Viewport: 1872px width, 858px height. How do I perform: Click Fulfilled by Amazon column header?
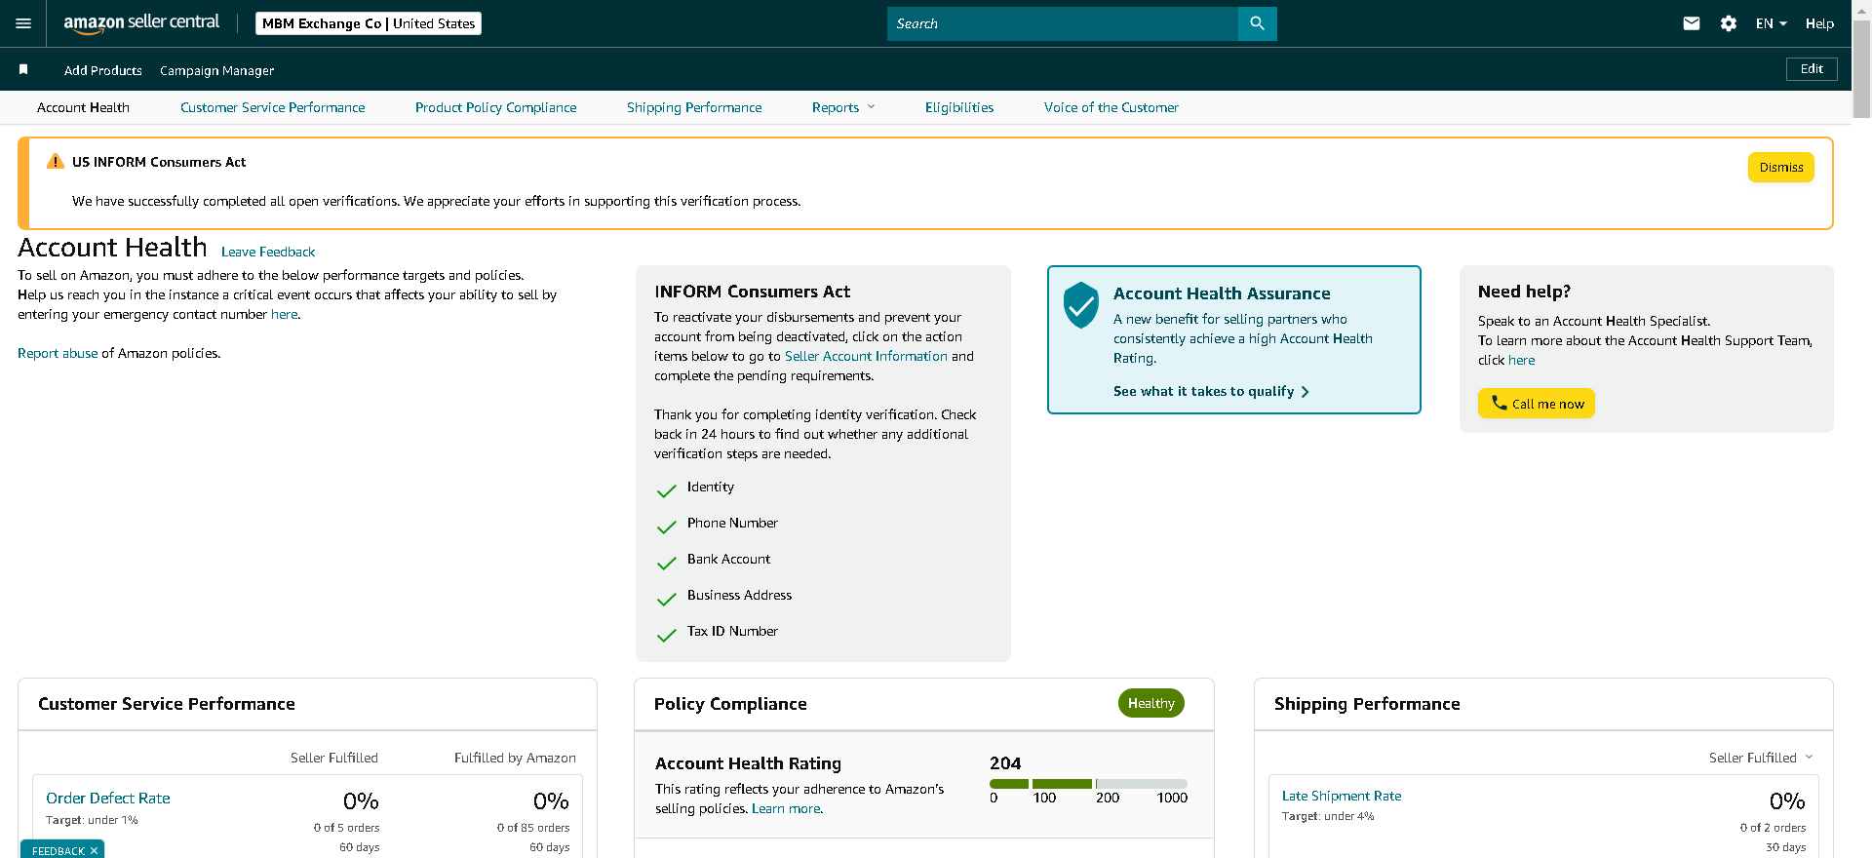[515, 758]
